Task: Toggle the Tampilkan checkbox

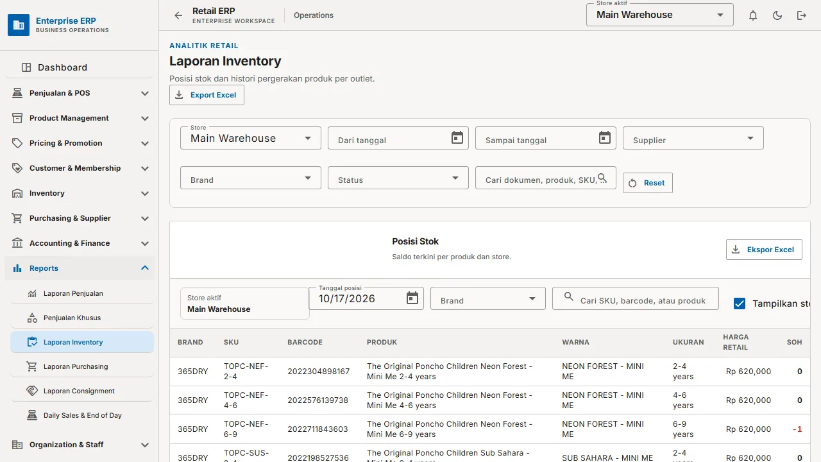Action: click(740, 304)
